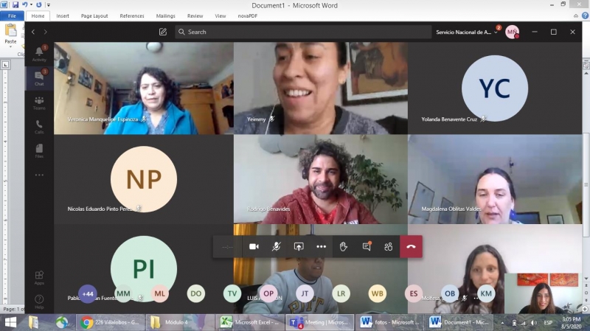Open Files in Teams sidebar
590x331 pixels.
(39, 150)
